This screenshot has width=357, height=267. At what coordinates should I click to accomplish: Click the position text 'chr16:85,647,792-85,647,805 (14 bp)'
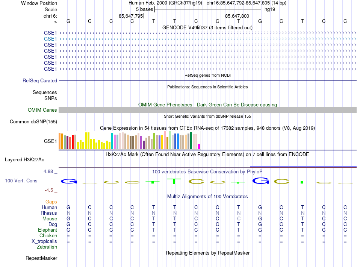pos(247,3)
